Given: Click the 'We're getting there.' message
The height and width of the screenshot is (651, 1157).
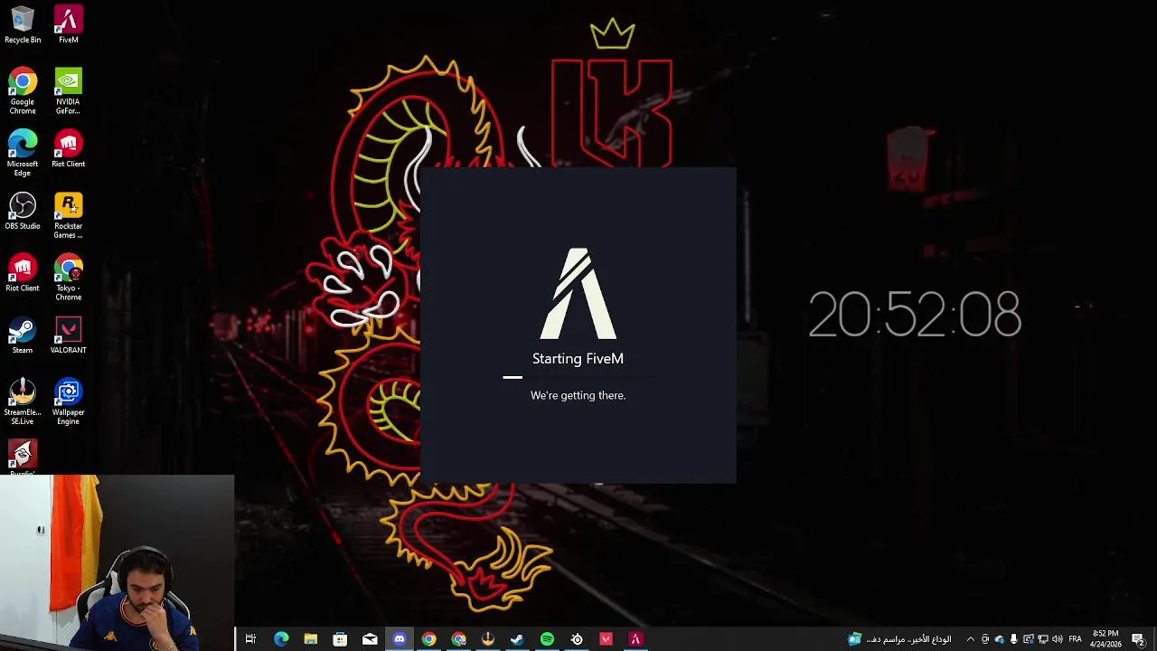Looking at the screenshot, I should tap(578, 395).
